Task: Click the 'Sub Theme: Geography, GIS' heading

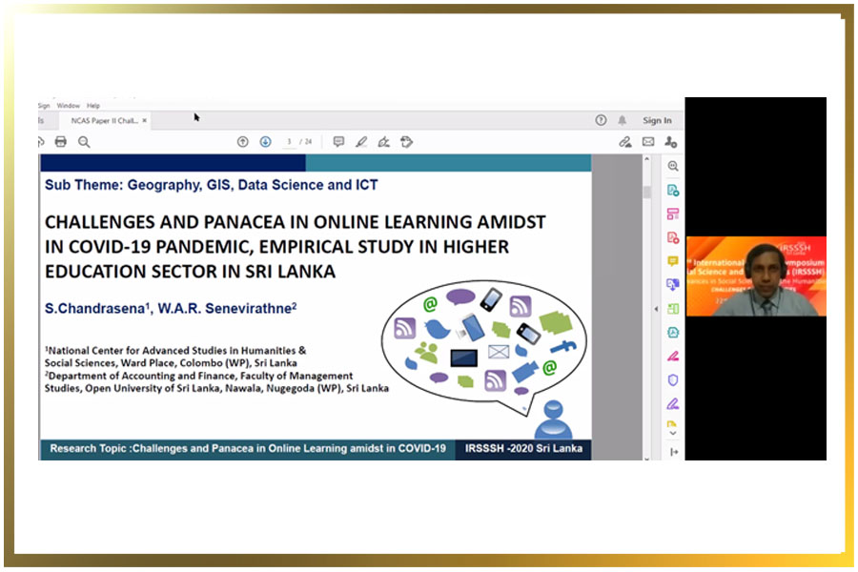Action: pos(212,185)
